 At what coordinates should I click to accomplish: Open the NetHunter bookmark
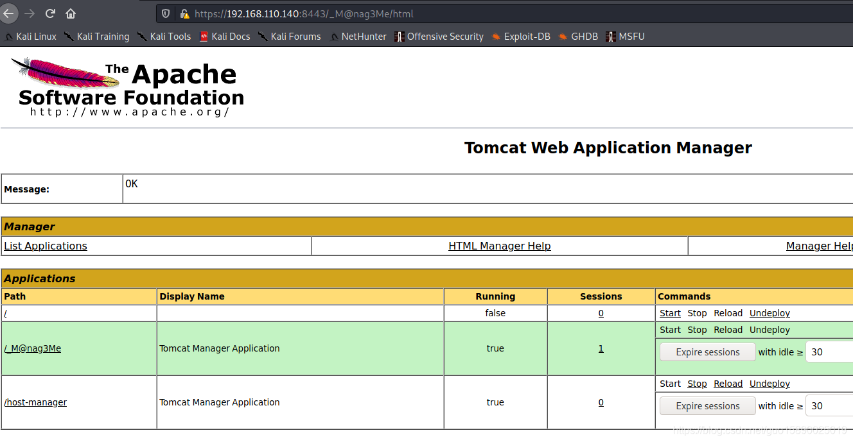point(358,37)
